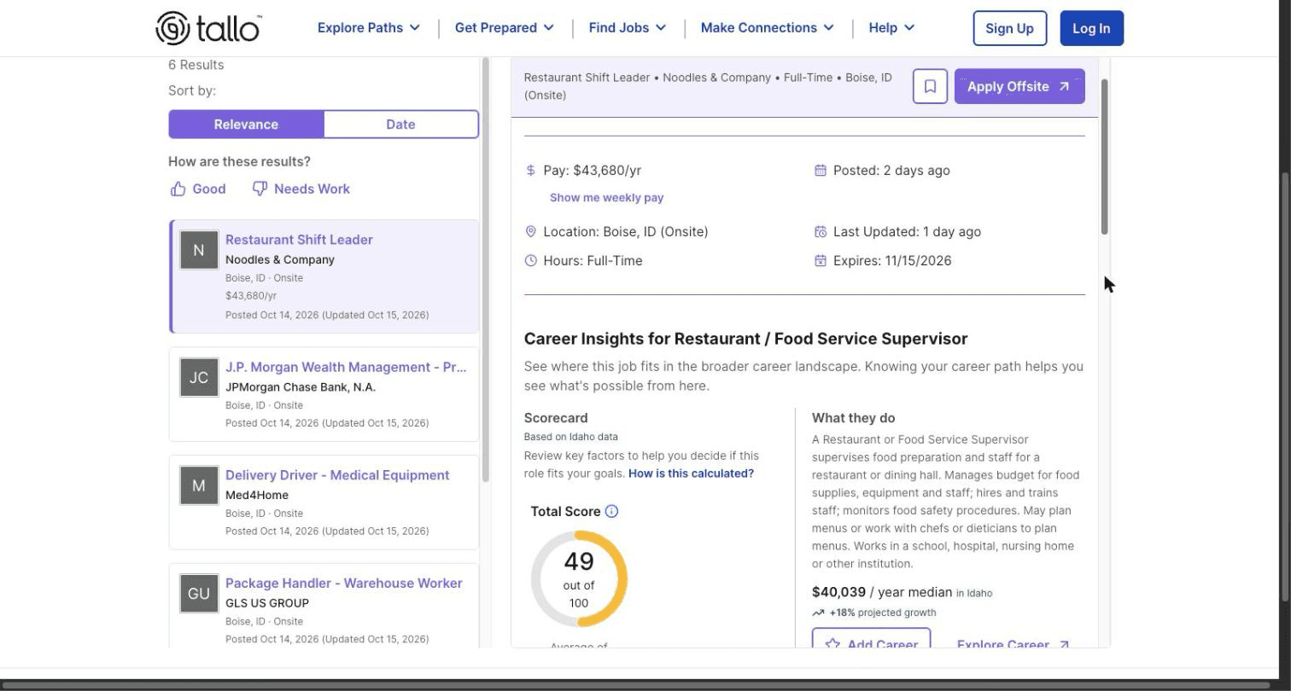Screen dimensions: 1291x691
Task: Open the Find Jobs dropdown
Action: [x=628, y=28]
